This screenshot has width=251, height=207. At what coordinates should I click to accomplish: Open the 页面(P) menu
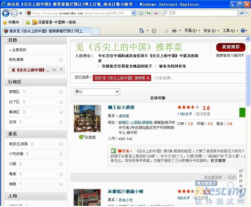[192, 31]
